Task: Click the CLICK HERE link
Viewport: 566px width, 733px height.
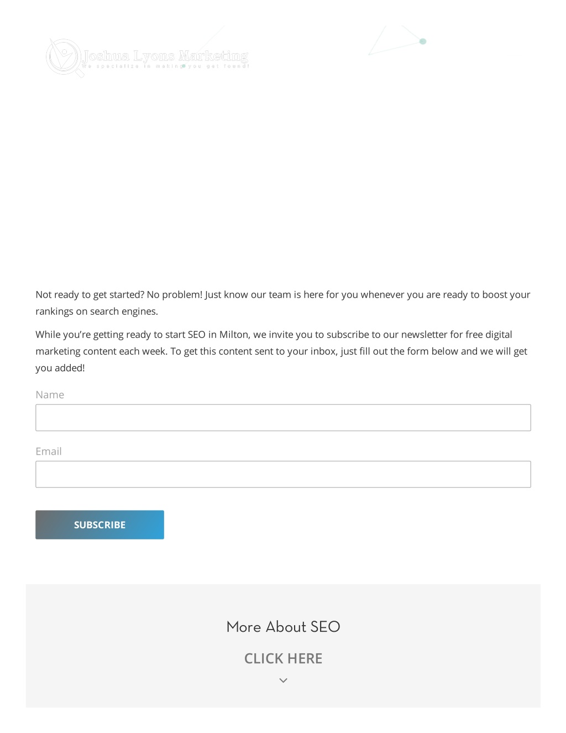Action: tap(283, 658)
